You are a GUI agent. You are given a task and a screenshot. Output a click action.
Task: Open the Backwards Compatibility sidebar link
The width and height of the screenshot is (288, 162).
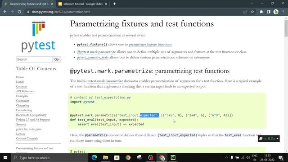click(x=31, y=115)
